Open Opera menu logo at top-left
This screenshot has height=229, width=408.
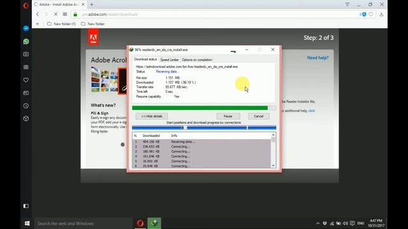[x=26, y=5]
